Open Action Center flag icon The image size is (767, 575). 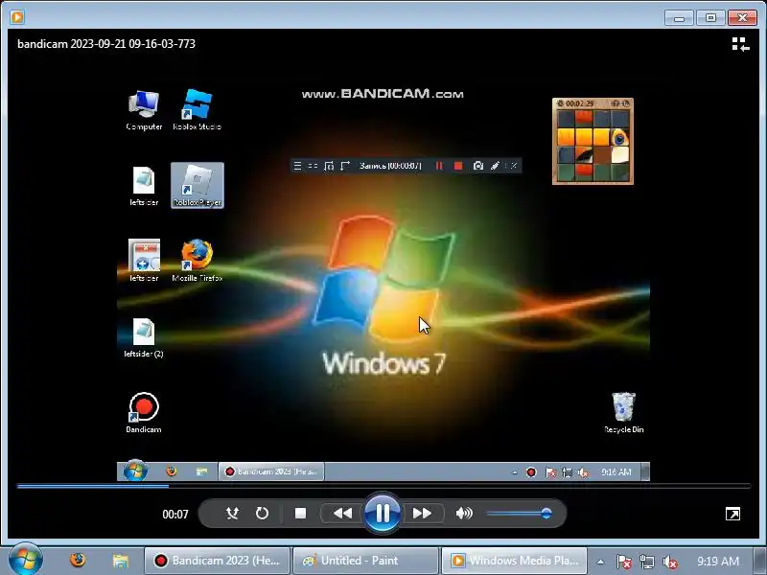click(x=624, y=562)
